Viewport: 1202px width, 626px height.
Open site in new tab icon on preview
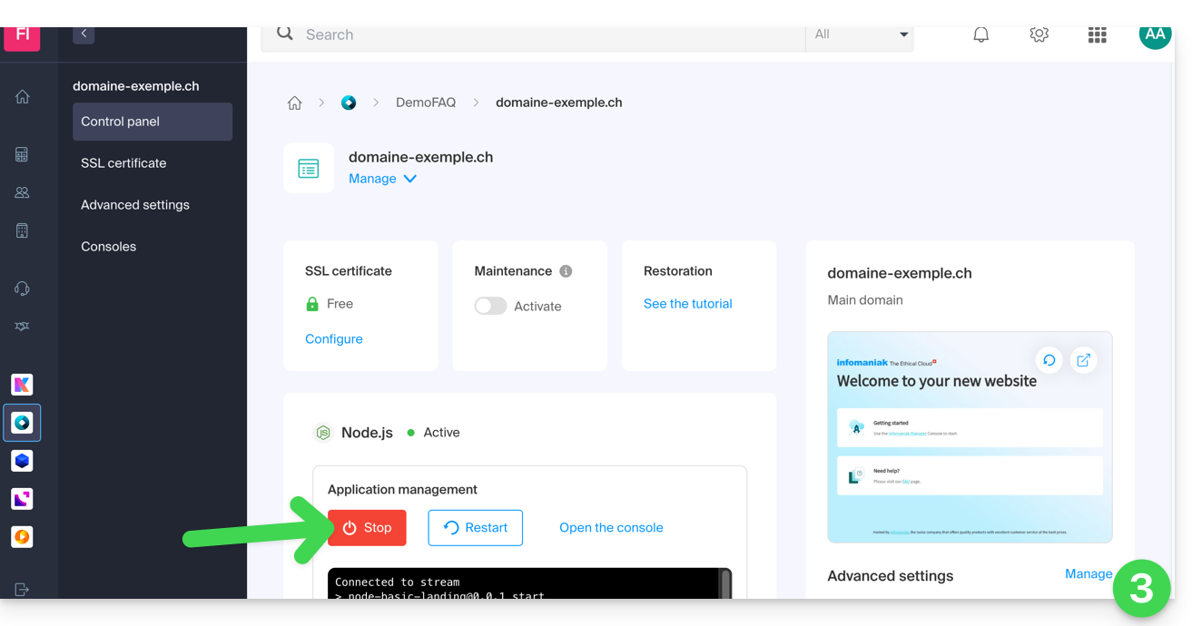coord(1083,360)
